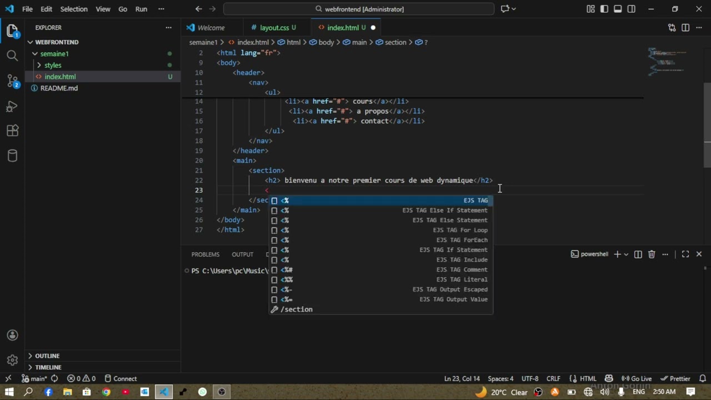Open notifications bell in status bar
The height and width of the screenshot is (400, 711).
(702, 378)
